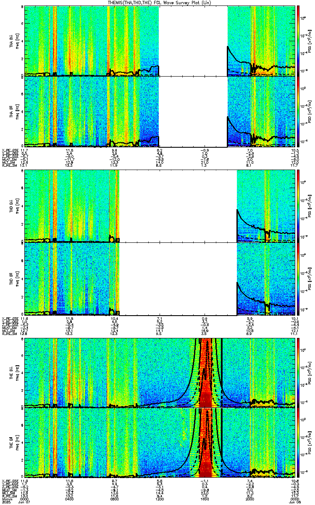Click the -0.9 X_RE_GSE value under THA panels

point(205,150)
